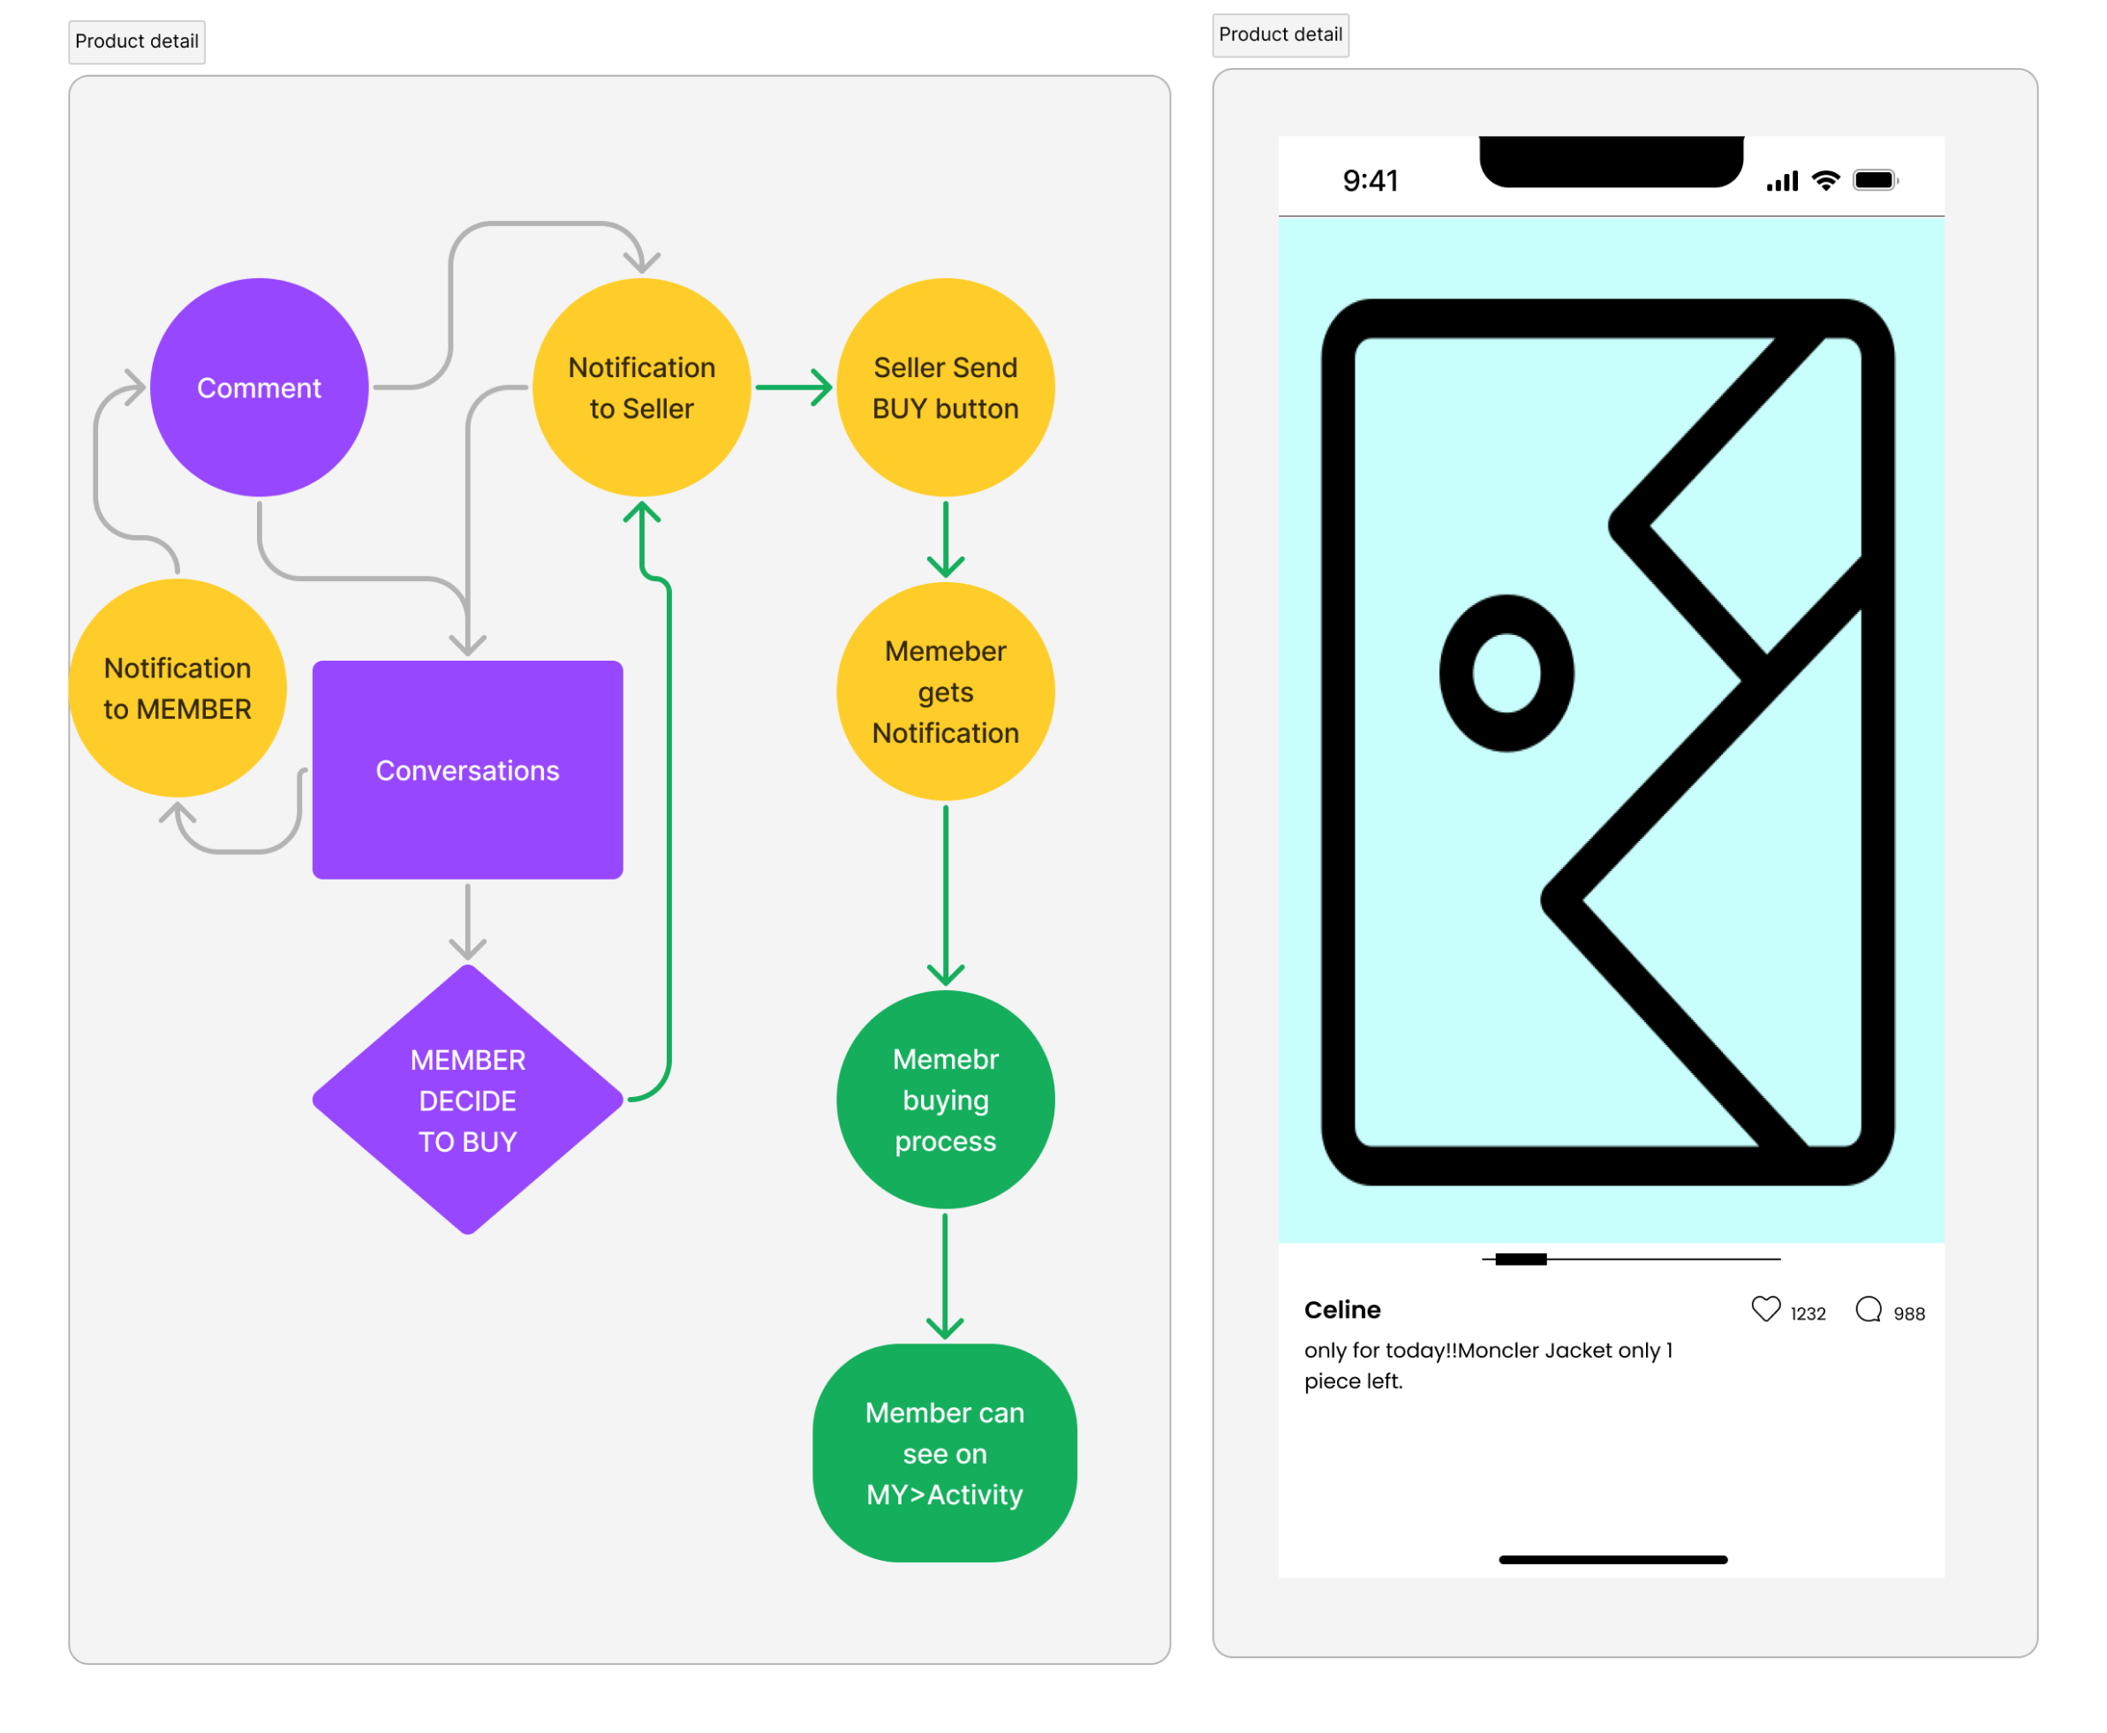Click the Notification to Seller node
The width and height of the screenshot is (2107, 1733).
point(642,388)
